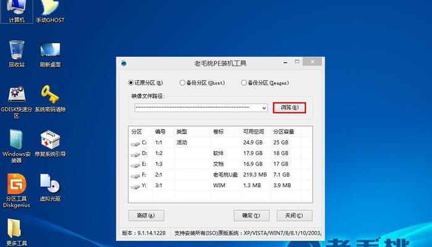432x247 pixels.
Task: Click the 版本：9.1.14.1228 status bar entry
Action: [144, 233]
